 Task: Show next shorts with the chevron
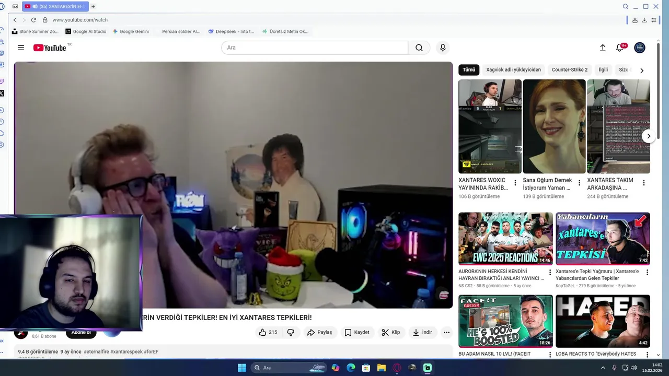click(648, 136)
